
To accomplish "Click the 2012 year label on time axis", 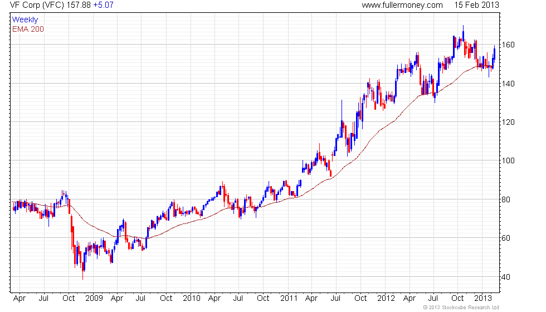I will point(386,299).
